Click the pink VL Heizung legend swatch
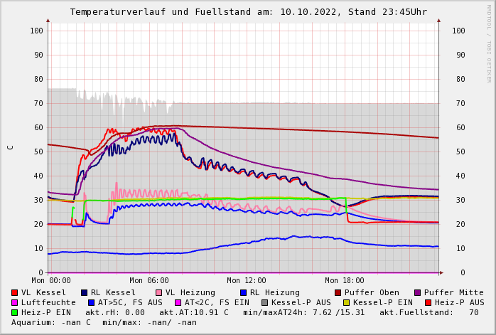 [x=158, y=292]
